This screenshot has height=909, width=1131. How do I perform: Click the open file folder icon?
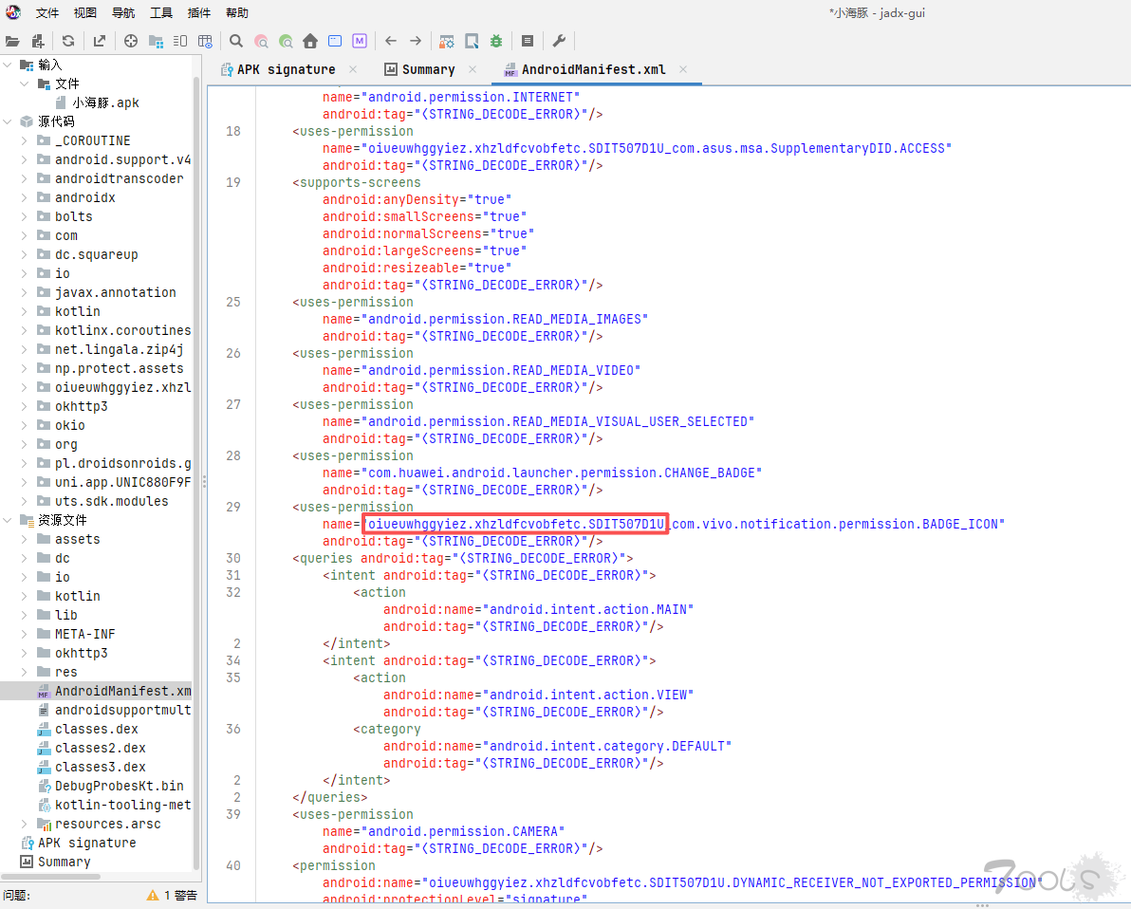12,41
